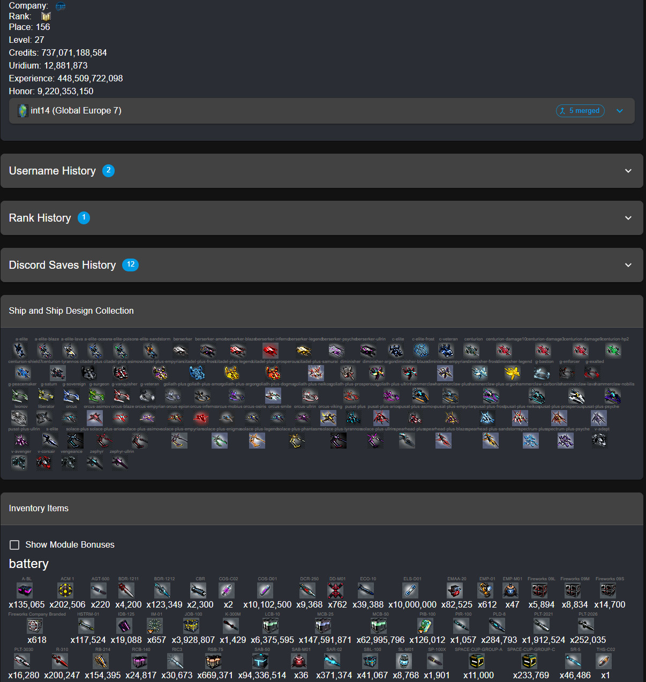Click the company logo icon

click(61, 6)
